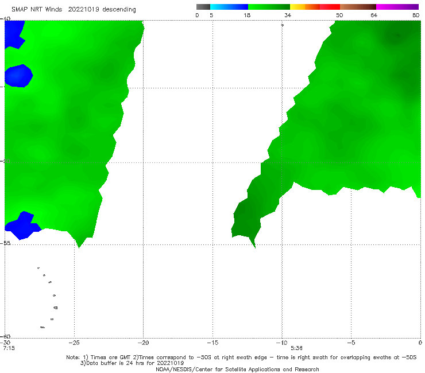This screenshot has height=373, width=425.
Task: Click the NOAA/NESDIS credit line
Action: coord(237,369)
